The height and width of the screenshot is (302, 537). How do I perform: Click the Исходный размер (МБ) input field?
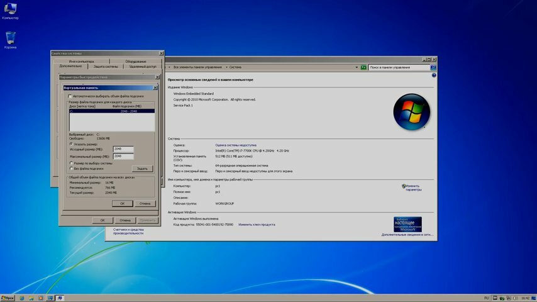(123, 149)
